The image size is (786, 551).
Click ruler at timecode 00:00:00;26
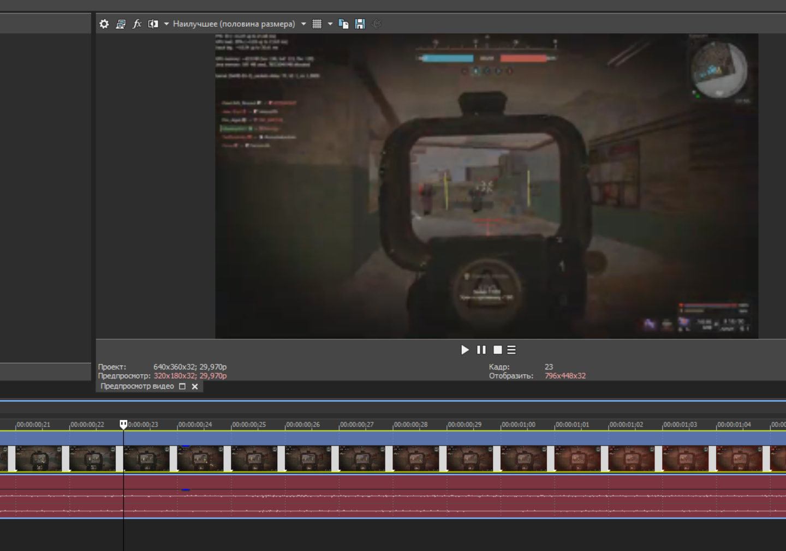pyautogui.click(x=303, y=424)
